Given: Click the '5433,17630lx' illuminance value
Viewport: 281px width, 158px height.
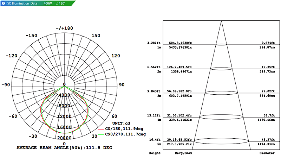Looking at the screenshot, I should 180,48.
